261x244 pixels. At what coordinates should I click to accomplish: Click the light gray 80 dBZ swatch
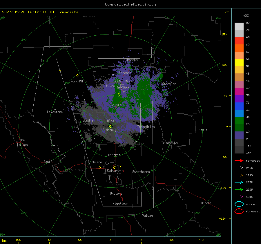click(x=239, y=26)
